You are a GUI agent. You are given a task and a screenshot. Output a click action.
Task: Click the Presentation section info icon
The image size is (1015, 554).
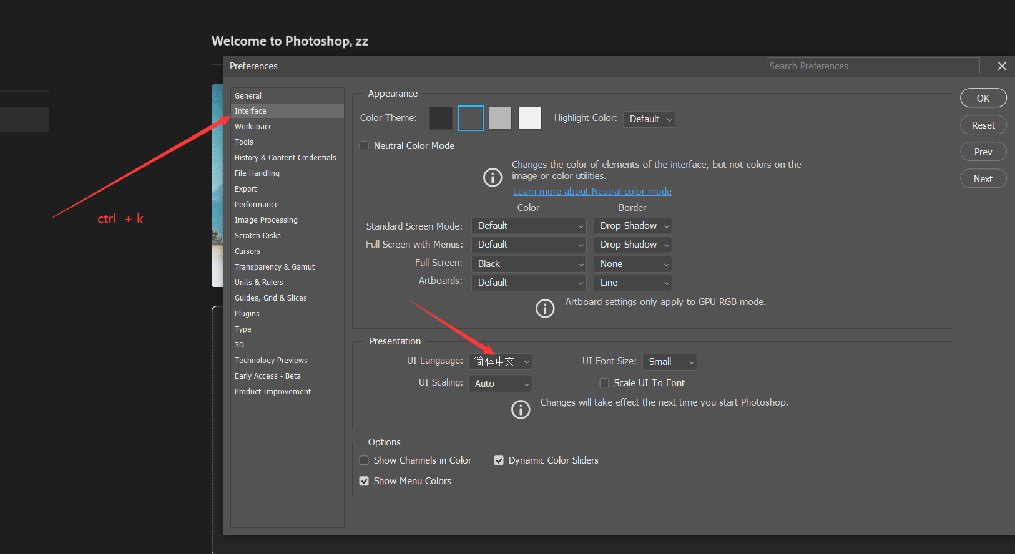click(x=521, y=409)
